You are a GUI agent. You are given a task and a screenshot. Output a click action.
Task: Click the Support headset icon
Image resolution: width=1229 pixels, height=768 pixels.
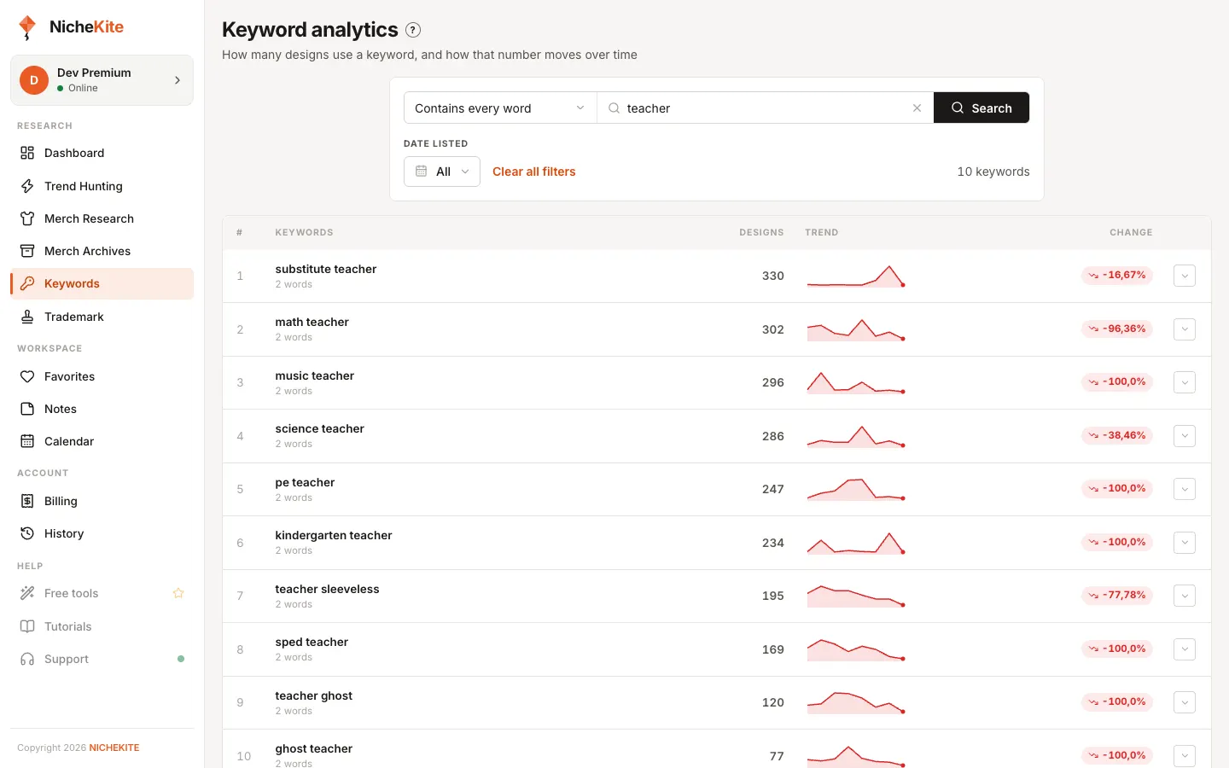(x=27, y=659)
